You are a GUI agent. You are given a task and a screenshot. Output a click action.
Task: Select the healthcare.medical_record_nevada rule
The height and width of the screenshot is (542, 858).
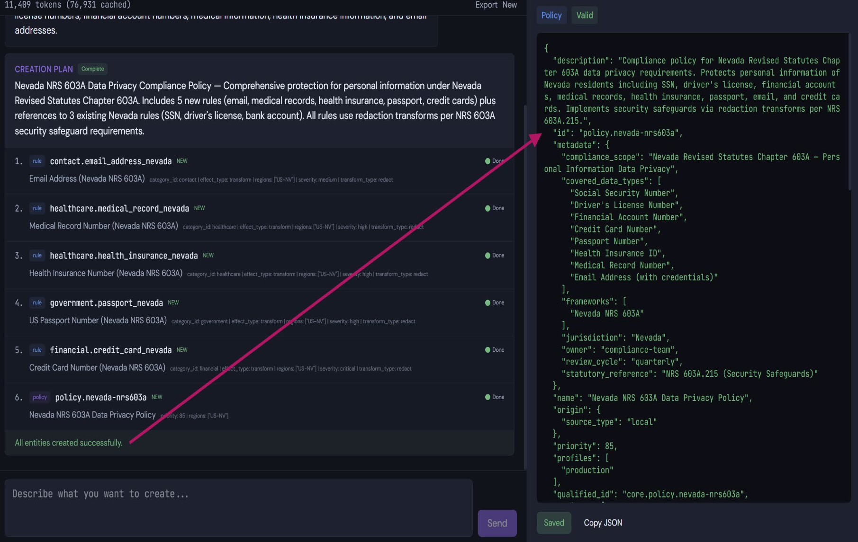point(260,217)
